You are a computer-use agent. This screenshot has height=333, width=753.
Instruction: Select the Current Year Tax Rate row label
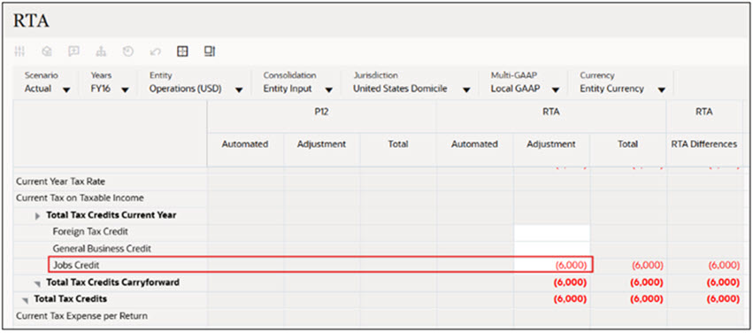[x=60, y=182]
